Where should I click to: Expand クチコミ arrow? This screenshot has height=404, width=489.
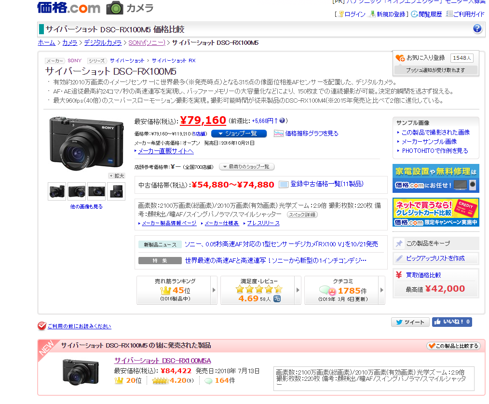(x=382, y=290)
